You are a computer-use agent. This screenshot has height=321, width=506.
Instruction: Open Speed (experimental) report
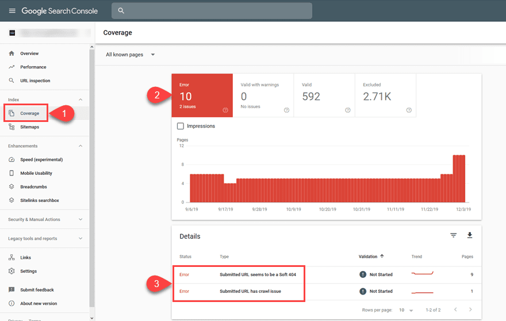click(41, 159)
